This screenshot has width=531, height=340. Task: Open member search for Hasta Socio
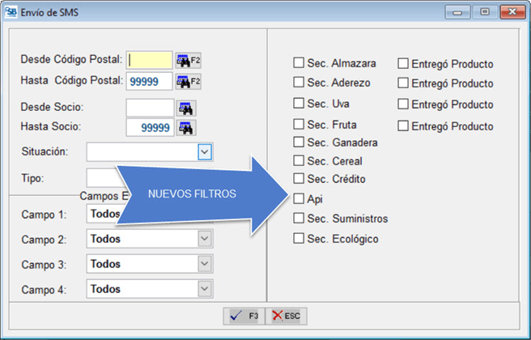pyautogui.click(x=186, y=128)
